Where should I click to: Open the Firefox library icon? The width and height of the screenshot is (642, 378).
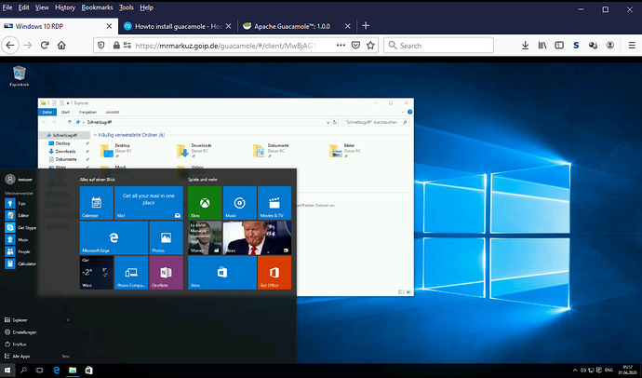tap(542, 46)
